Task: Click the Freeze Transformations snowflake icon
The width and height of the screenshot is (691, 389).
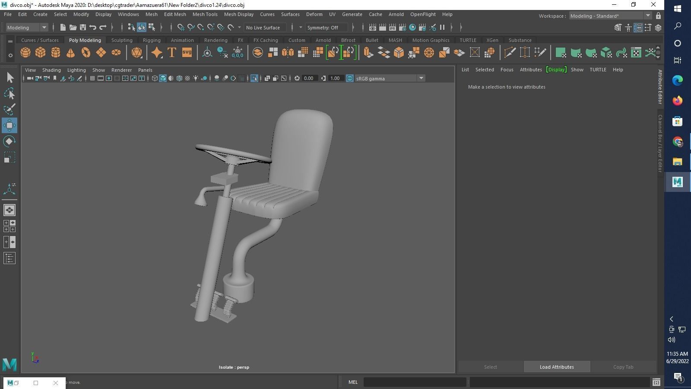Action: click(238, 53)
